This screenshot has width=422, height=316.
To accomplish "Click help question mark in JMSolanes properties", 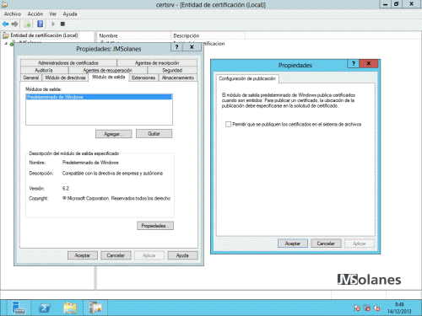I will 176,47.
